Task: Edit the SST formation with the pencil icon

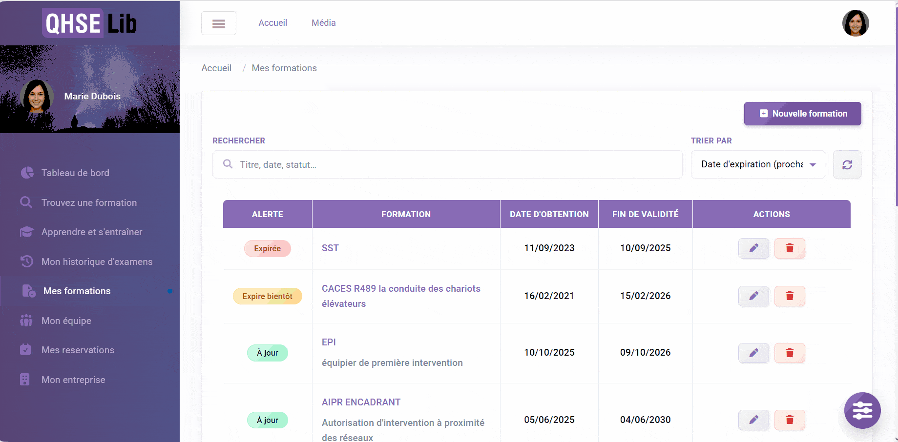Action: coord(753,248)
